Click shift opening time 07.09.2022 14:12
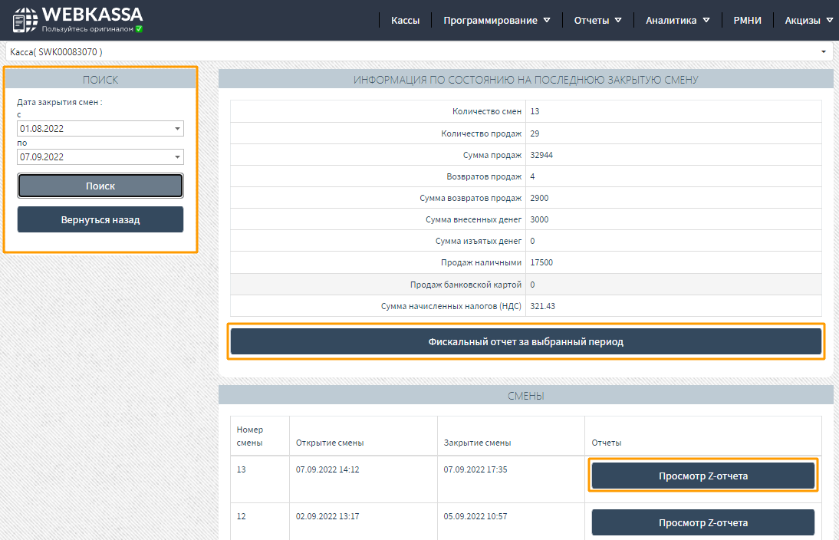Screen dimensions: 839x540 coord(327,469)
